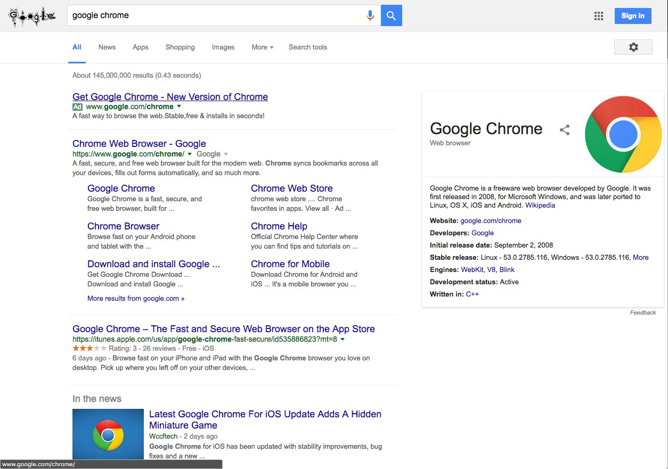Switch to the News tab
Viewport: 668px width, 469px height.
tap(107, 47)
